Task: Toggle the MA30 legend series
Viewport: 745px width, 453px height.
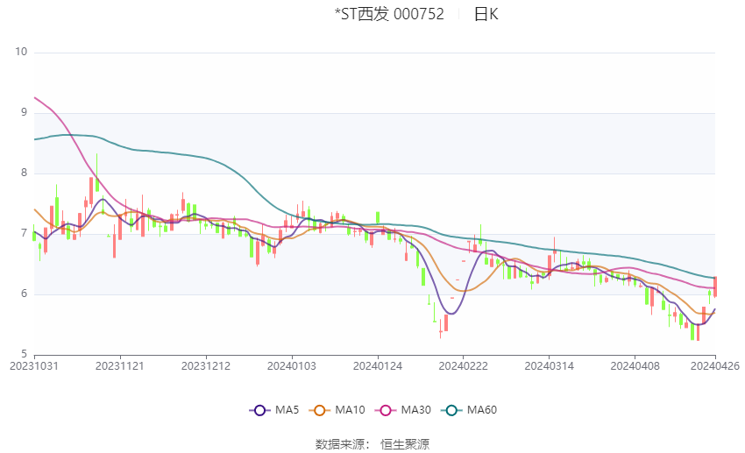Action: point(403,410)
